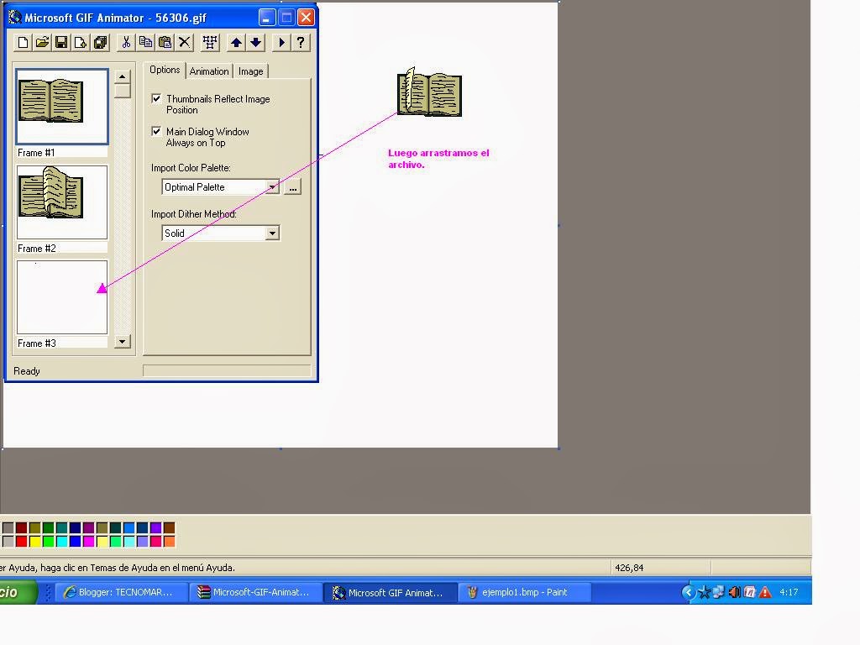Image resolution: width=860 pixels, height=645 pixels.
Task: Click the Move Up arrow icon
Action: 236,42
